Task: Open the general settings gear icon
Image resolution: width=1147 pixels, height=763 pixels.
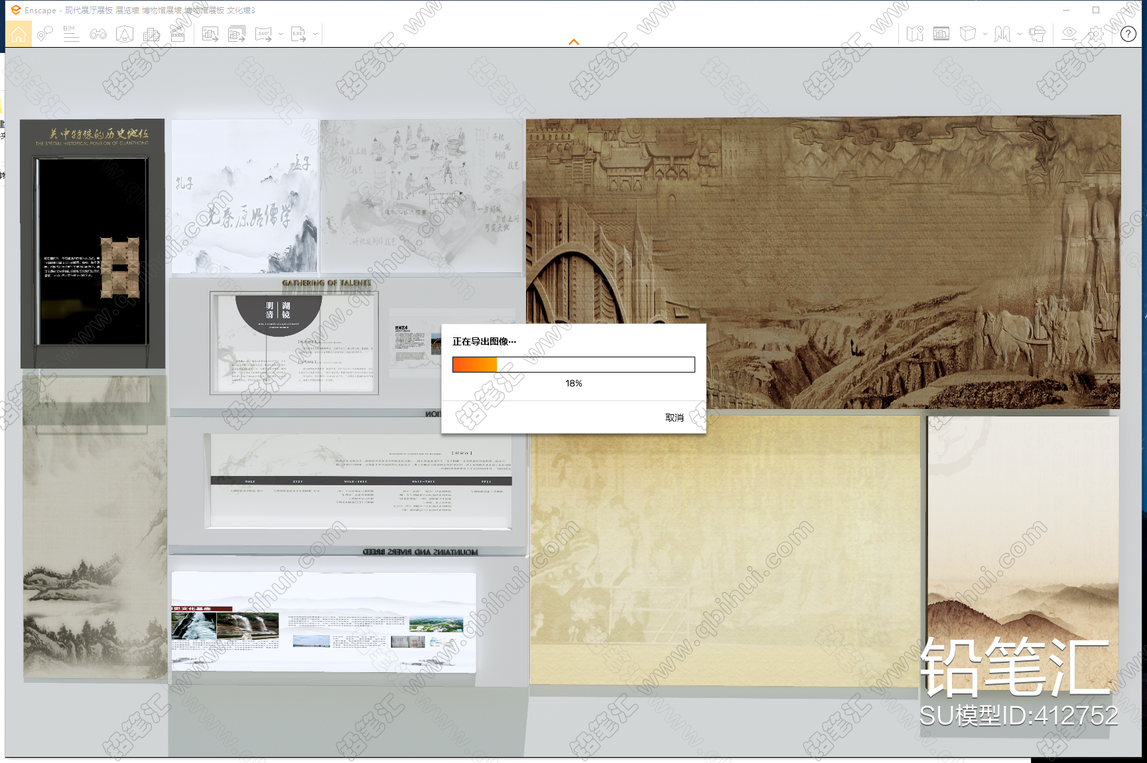Action: point(1096,34)
